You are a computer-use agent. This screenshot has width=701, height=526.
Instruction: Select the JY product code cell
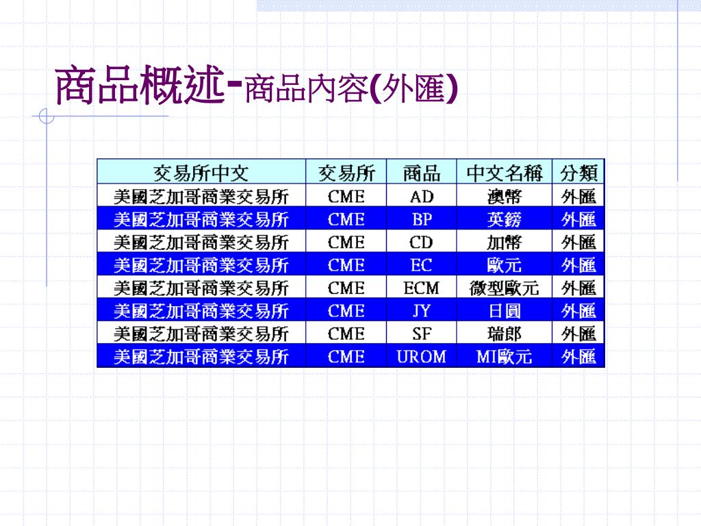[x=421, y=310]
